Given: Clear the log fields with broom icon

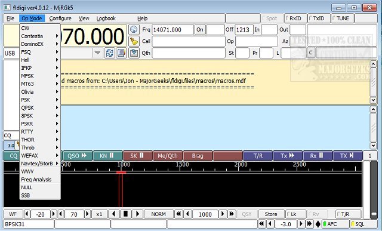Looking at the screenshot, I should 134,41.
